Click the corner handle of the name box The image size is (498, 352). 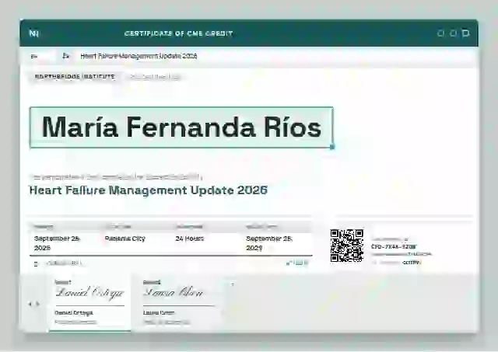tap(332, 147)
